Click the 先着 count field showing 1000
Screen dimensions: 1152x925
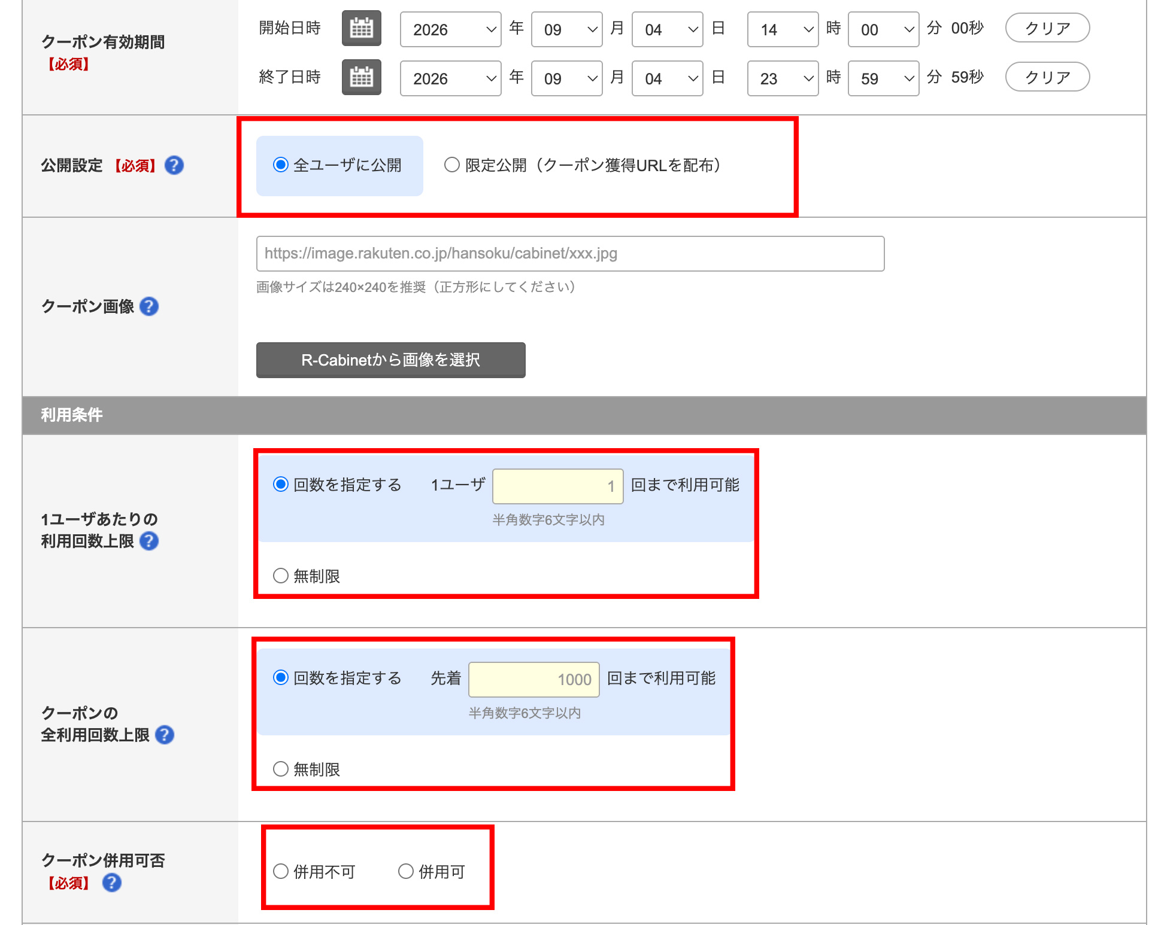click(534, 680)
